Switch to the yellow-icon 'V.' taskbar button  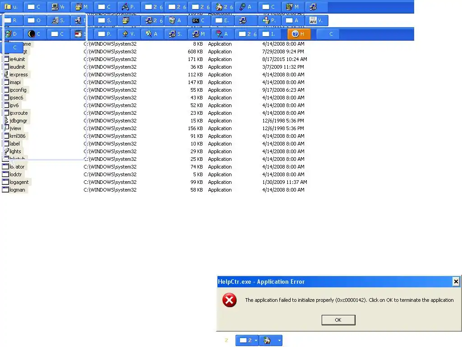click(129, 34)
